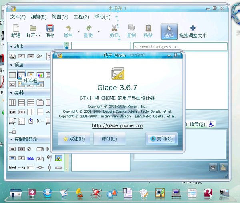Viewport: 240px width, 203px height.
Task: Select the Vertical Panes palette icon
Action: pyautogui.click(x=40, y=112)
